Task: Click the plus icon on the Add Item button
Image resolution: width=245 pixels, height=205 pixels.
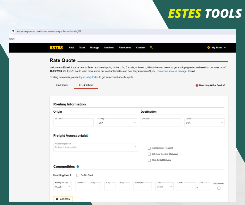Action: 57,199
